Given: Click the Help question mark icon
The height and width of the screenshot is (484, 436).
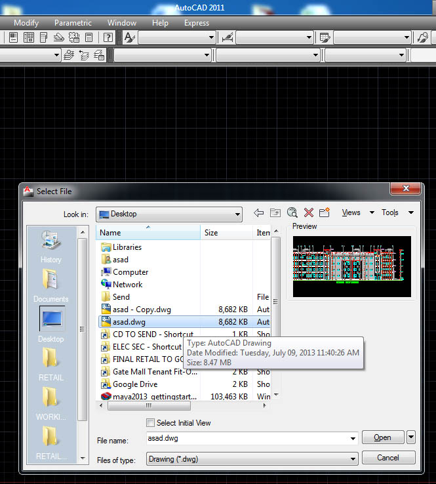Looking at the screenshot, I should (108, 37).
